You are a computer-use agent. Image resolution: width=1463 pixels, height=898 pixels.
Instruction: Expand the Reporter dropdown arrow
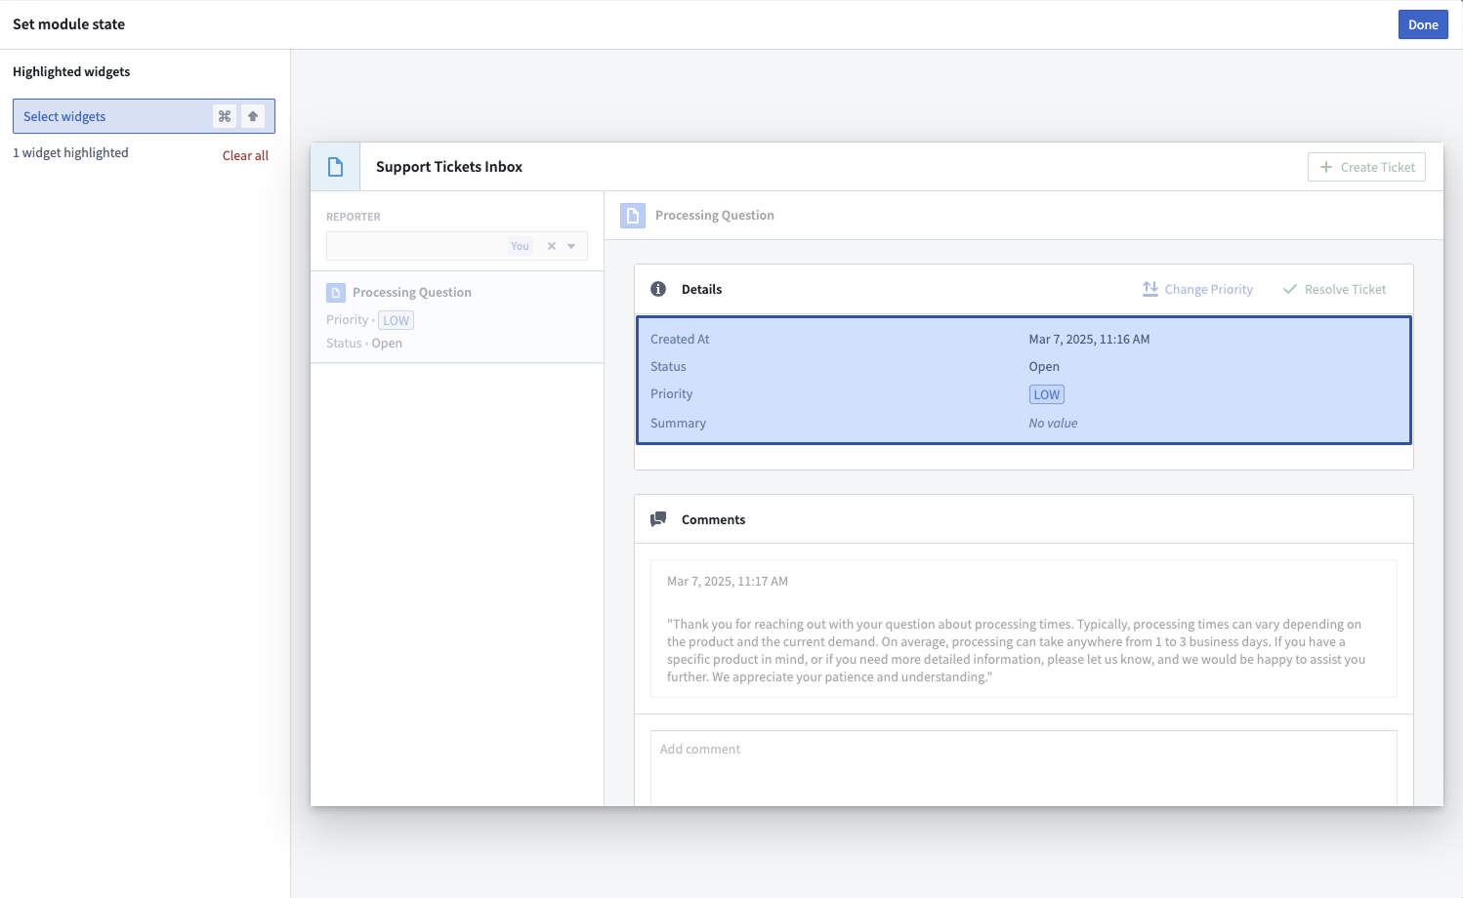pos(571,246)
